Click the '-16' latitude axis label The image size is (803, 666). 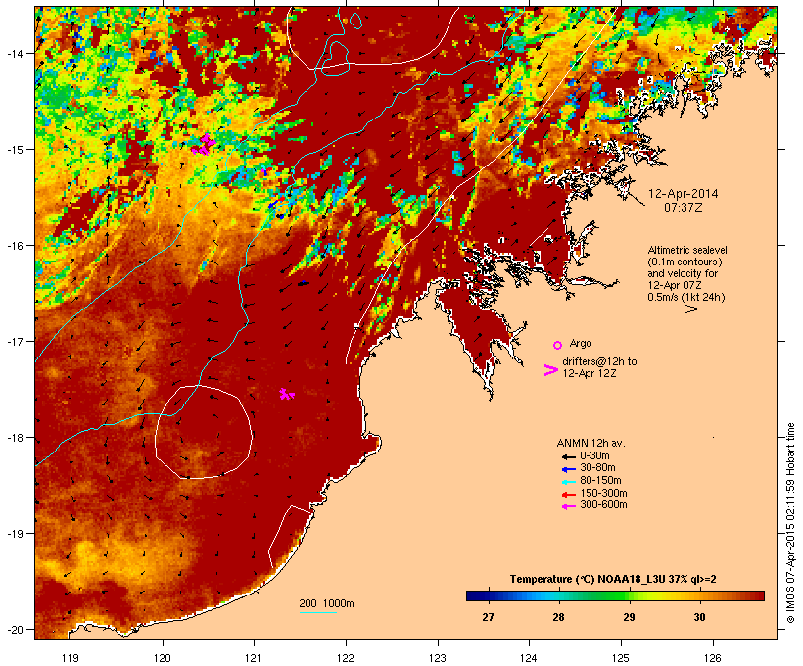(x=14, y=246)
